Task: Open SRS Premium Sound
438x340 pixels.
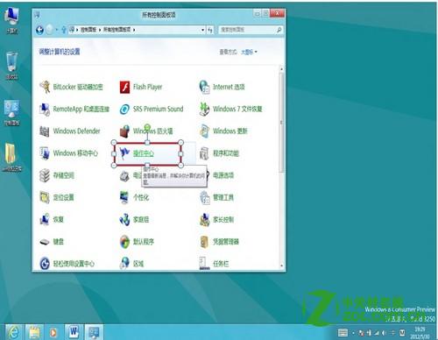Action: pos(152,109)
